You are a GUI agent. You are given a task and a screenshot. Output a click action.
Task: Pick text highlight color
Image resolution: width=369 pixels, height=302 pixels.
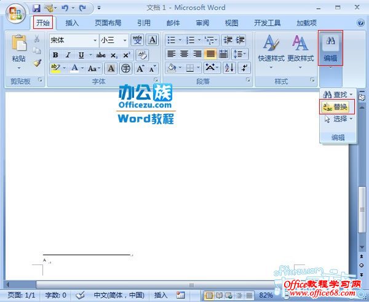point(55,68)
